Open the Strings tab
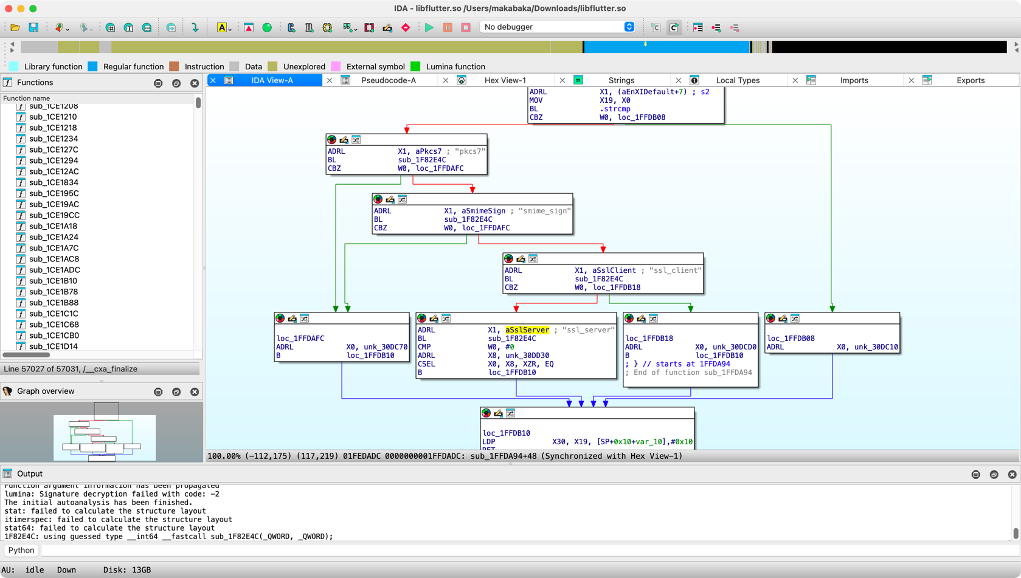 (x=621, y=80)
